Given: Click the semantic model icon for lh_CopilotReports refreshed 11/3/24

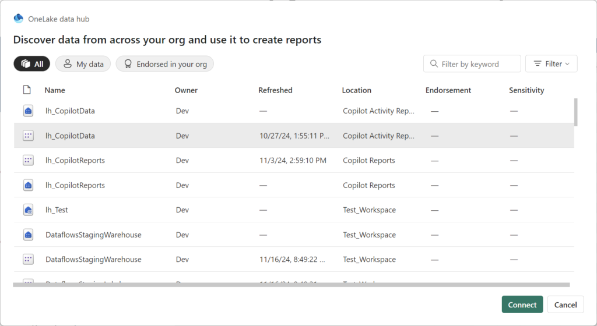Looking at the screenshot, I should (x=28, y=160).
